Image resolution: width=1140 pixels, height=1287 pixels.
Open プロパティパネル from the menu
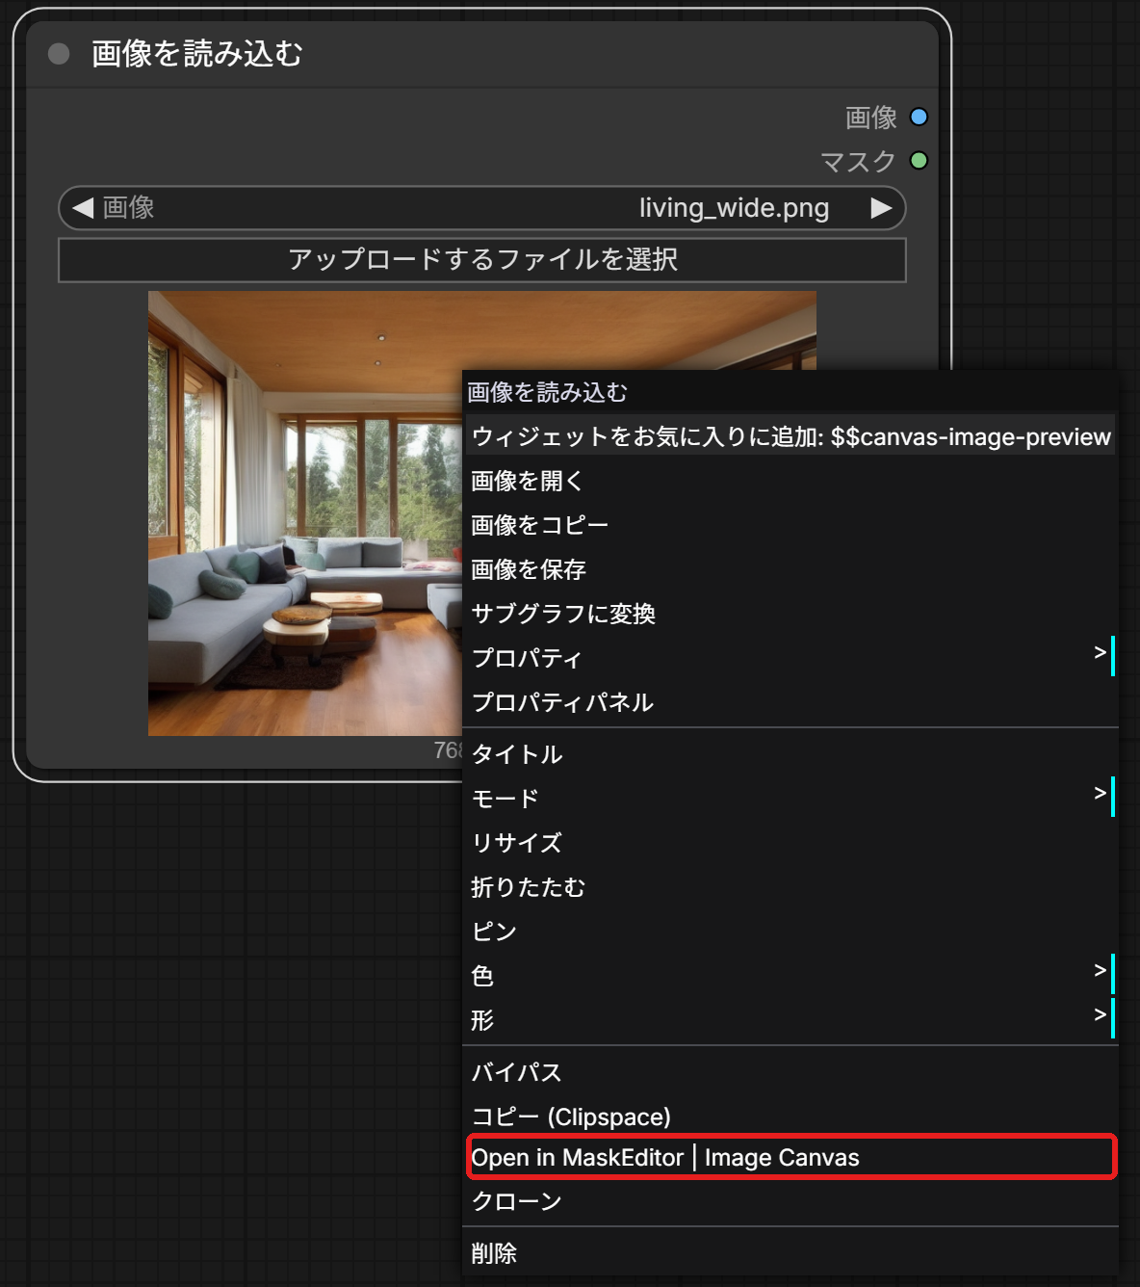(790, 702)
